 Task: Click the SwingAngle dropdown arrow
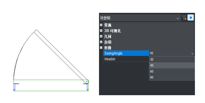tap(192, 54)
